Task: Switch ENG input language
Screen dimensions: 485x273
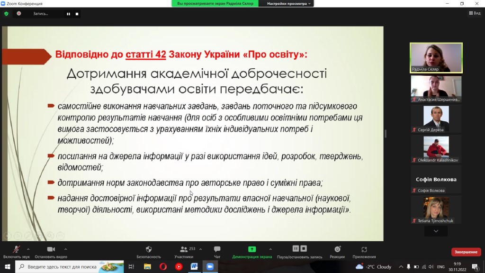Action: [441, 266]
